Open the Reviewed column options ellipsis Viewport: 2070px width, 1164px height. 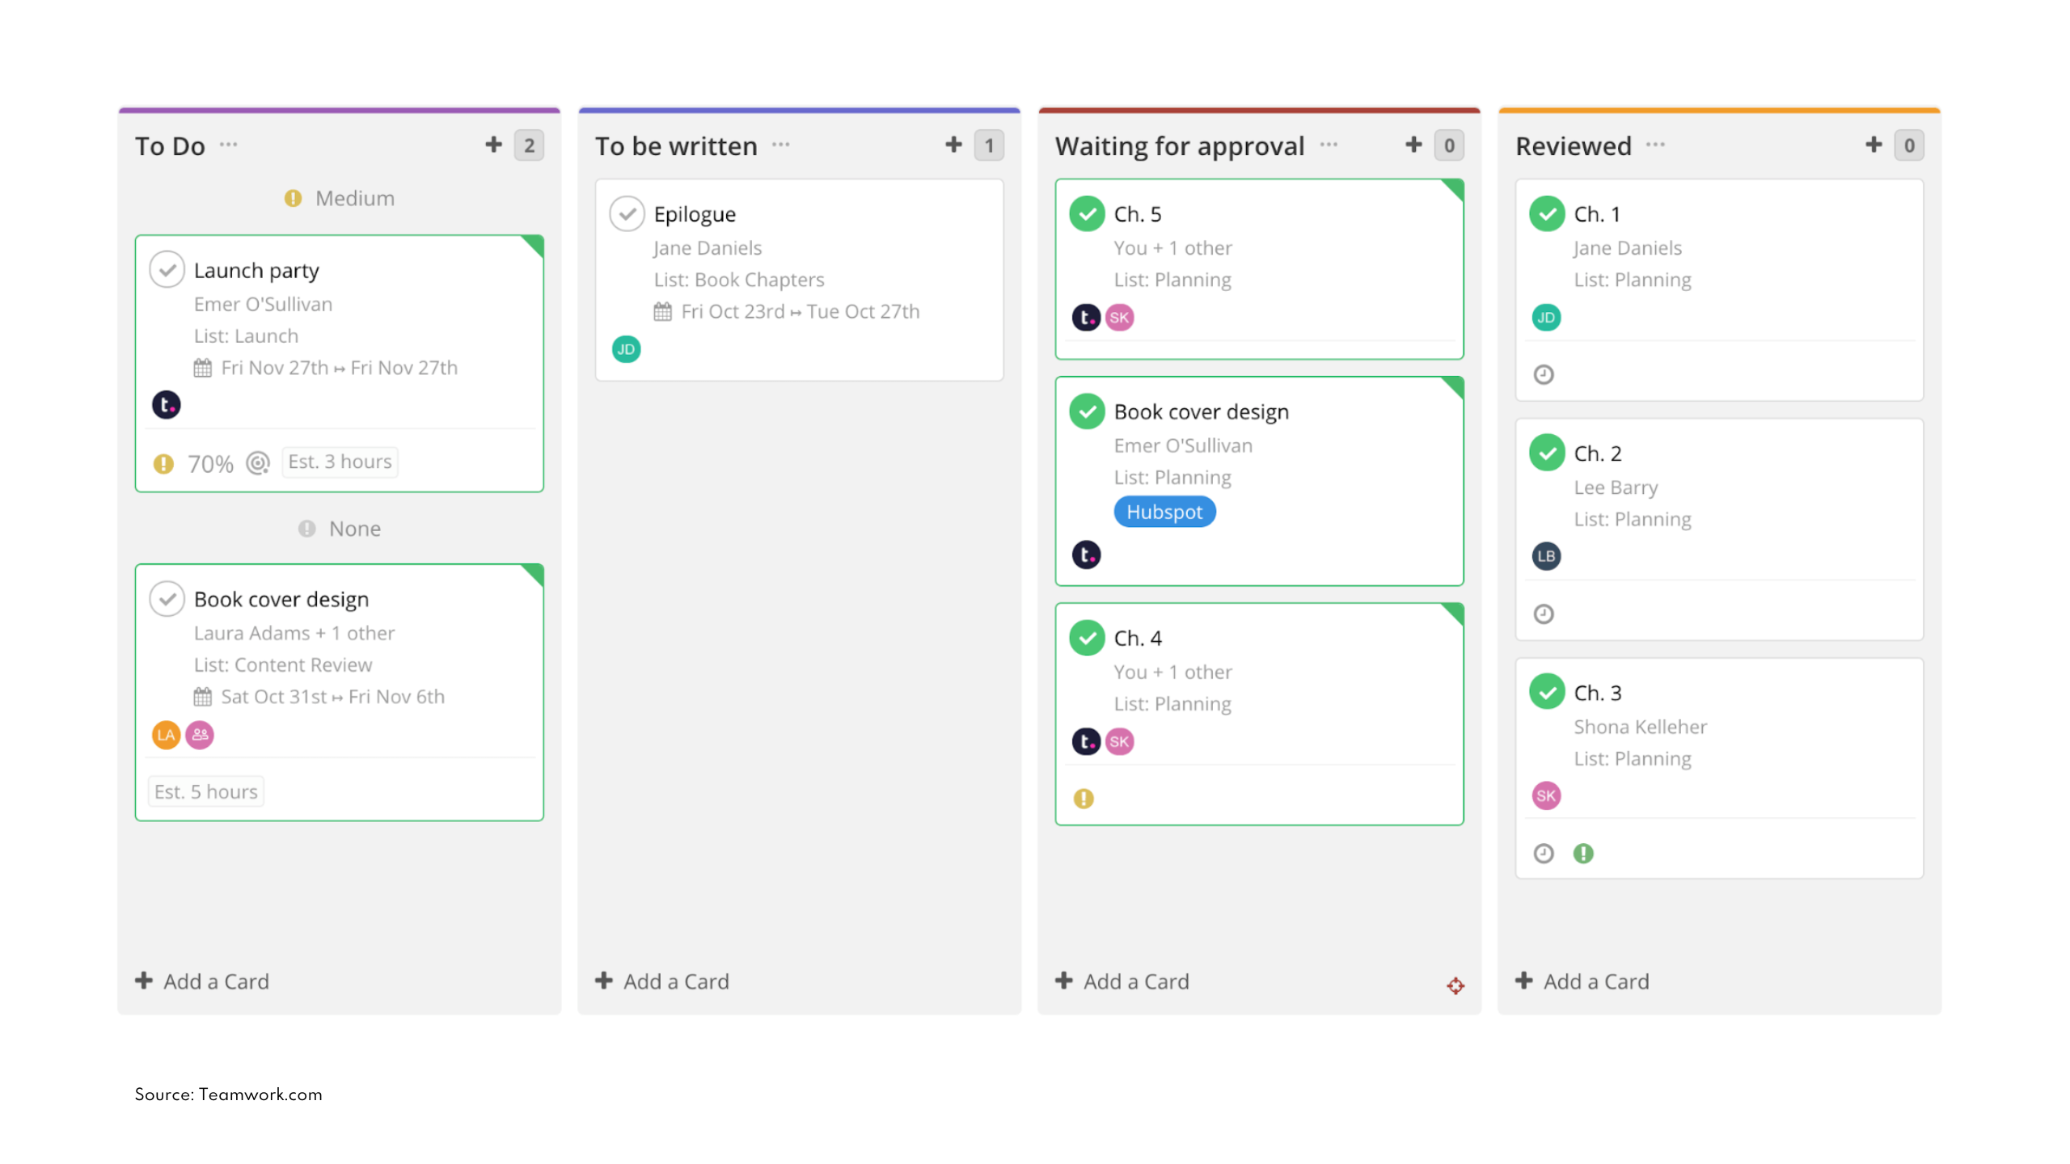pyautogui.click(x=1655, y=145)
